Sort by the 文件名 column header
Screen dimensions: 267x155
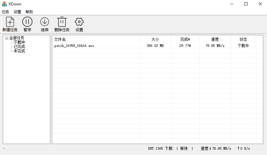[96, 40]
